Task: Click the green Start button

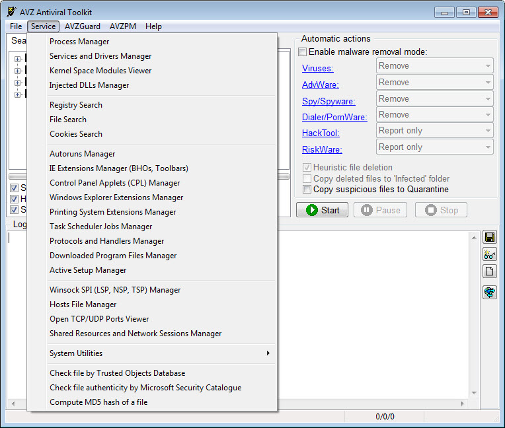Action: point(322,210)
